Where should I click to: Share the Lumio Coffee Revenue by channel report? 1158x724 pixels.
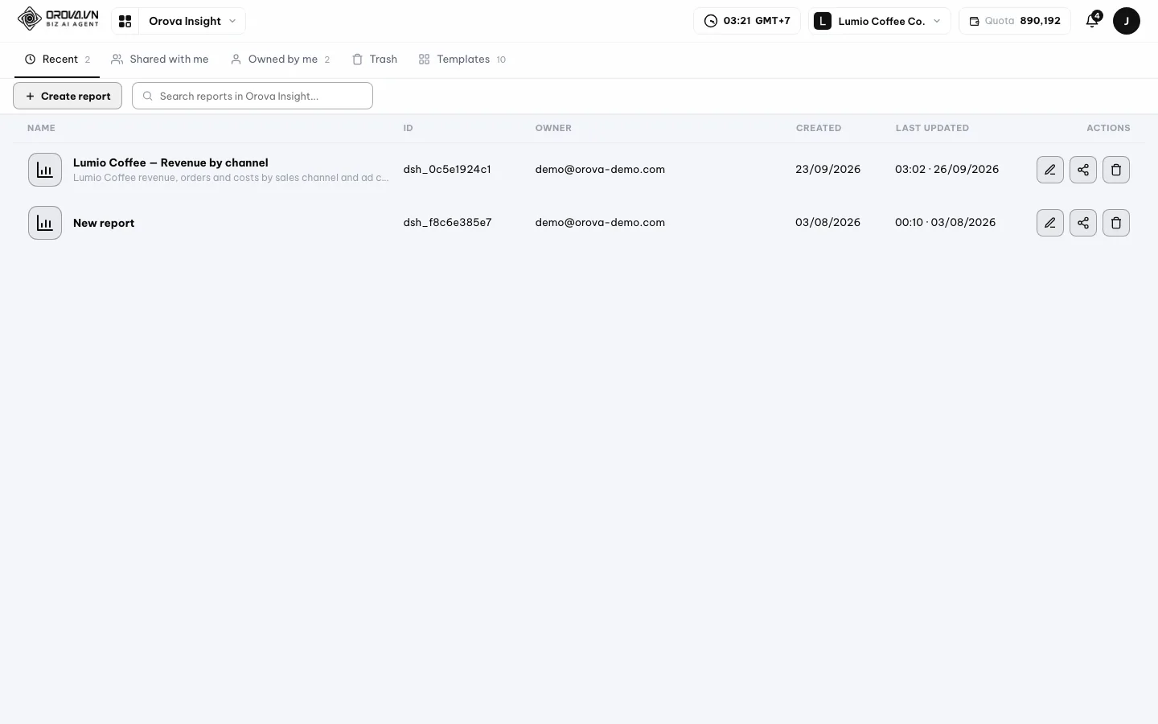[x=1083, y=170]
